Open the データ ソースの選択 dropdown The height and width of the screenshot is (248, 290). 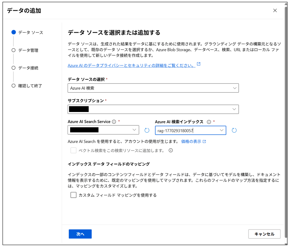click(153, 88)
